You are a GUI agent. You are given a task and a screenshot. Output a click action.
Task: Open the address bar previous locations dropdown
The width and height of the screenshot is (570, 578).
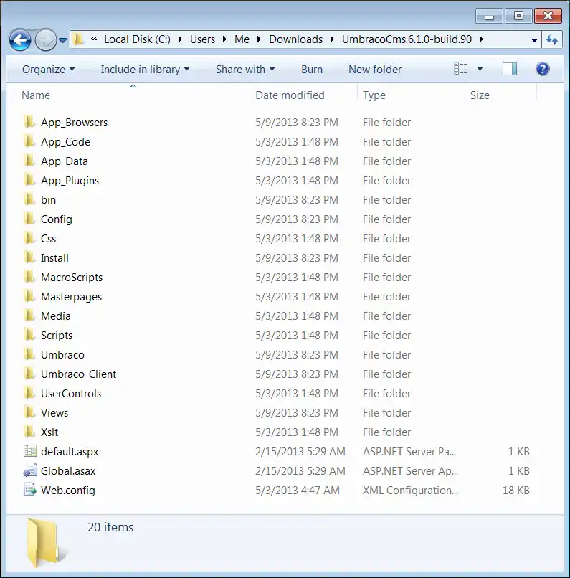tap(534, 40)
